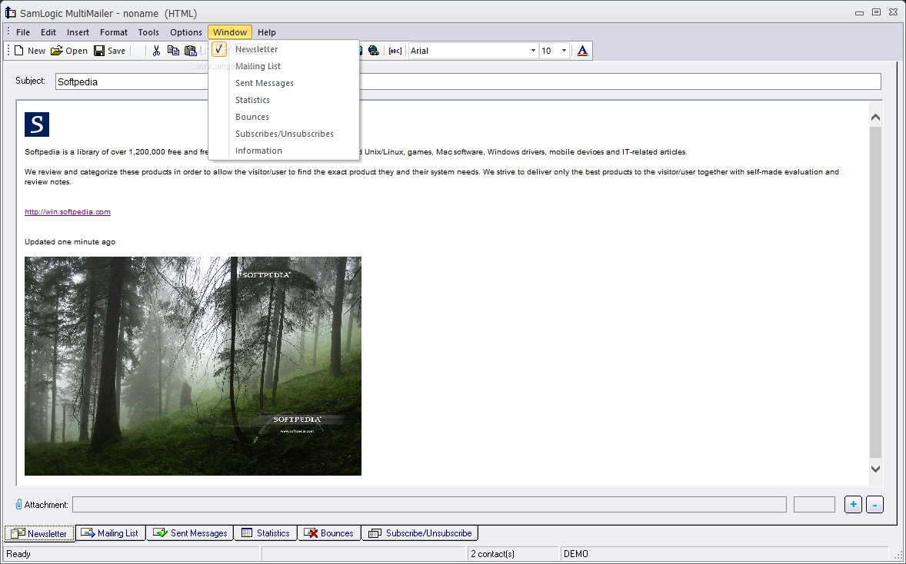Click the editor scrollbar down arrow
Viewport: 906px width, 564px height.
tap(875, 469)
